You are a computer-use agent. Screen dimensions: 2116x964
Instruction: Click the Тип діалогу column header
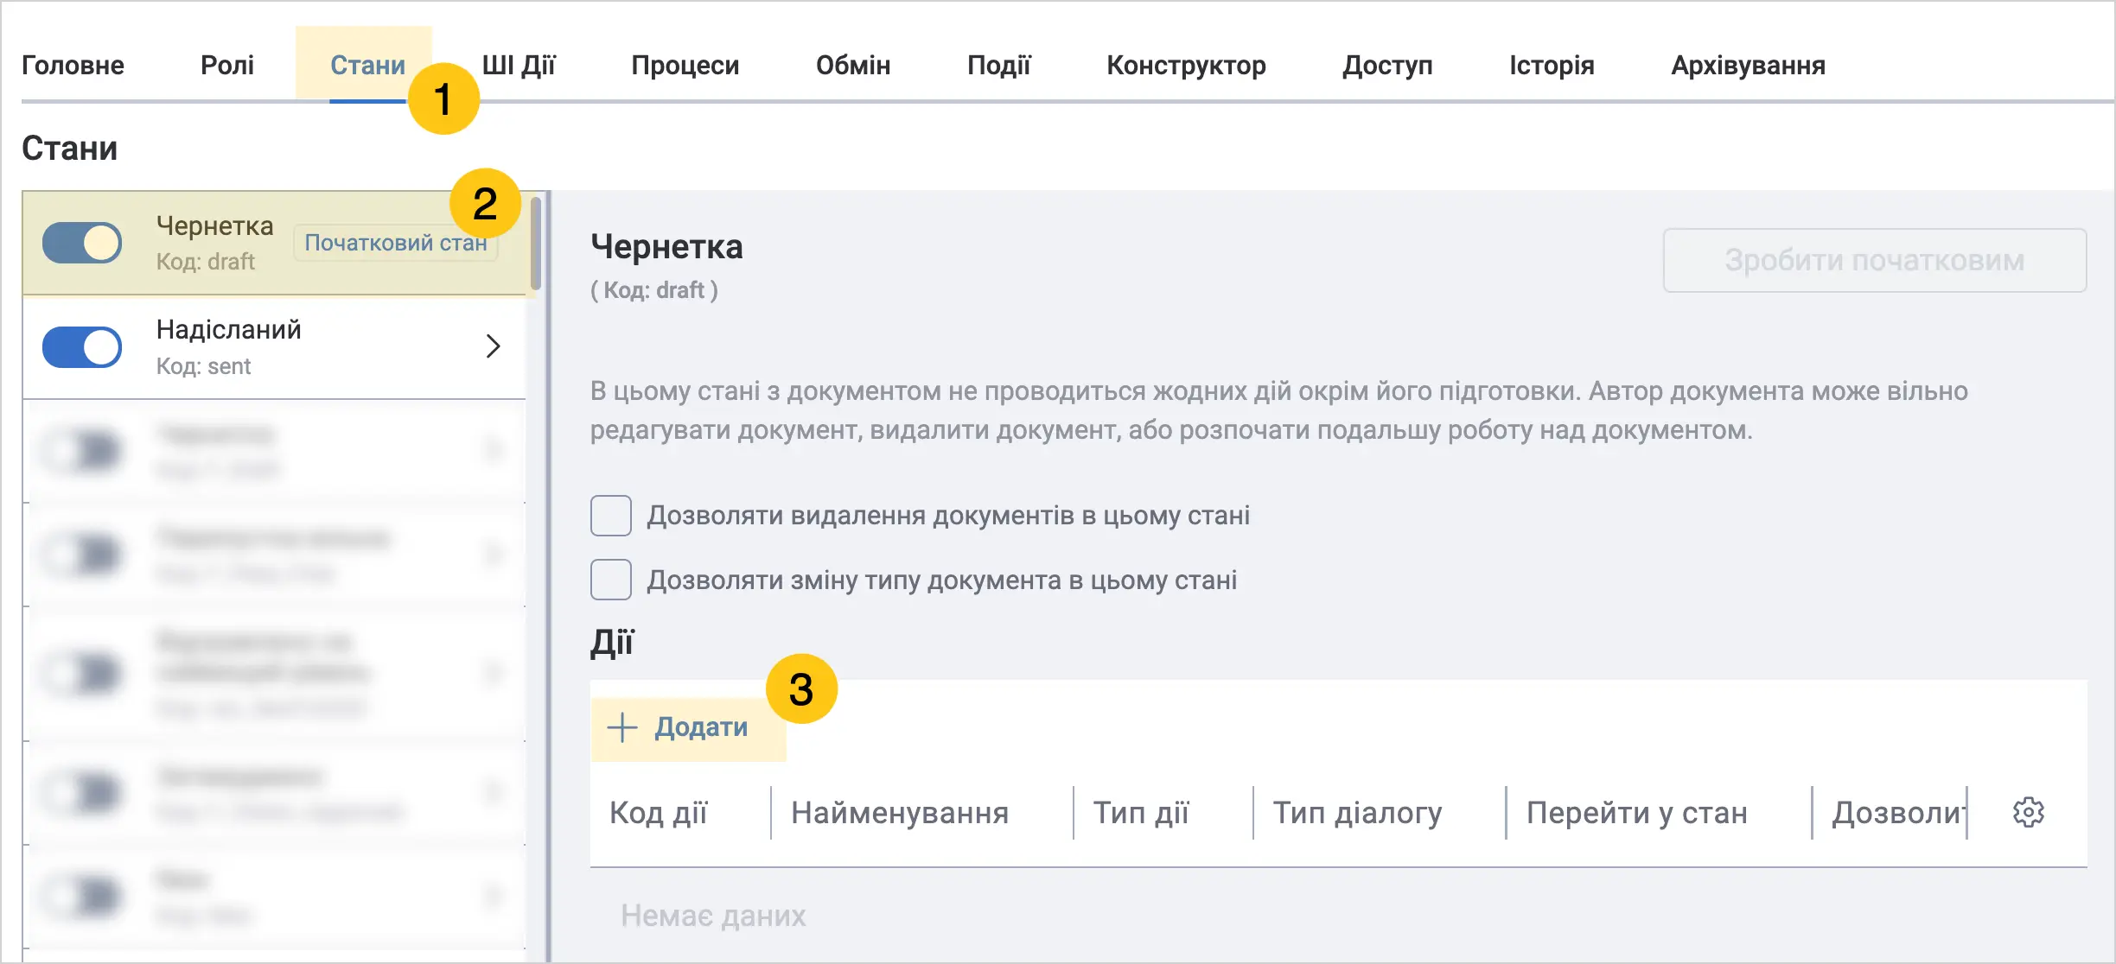click(x=1358, y=813)
